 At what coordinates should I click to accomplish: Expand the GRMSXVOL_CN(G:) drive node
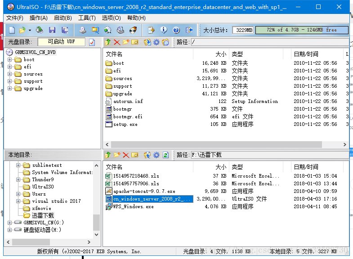[9, 223]
